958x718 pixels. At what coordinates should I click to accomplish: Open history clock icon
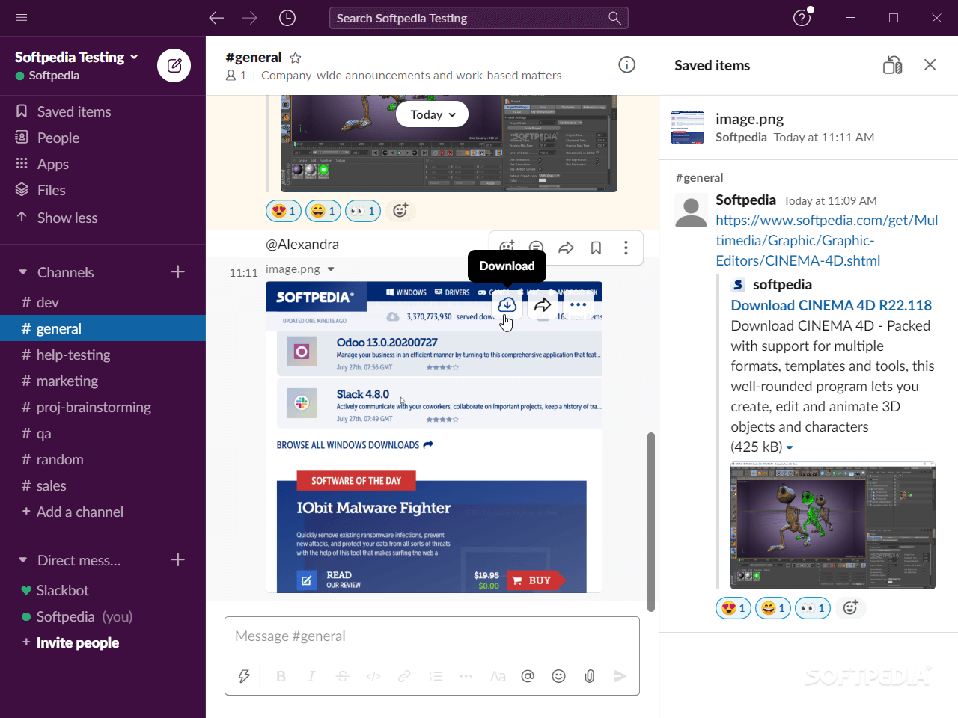tap(287, 18)
